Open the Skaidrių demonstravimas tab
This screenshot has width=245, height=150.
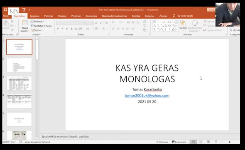coord(114,16)
